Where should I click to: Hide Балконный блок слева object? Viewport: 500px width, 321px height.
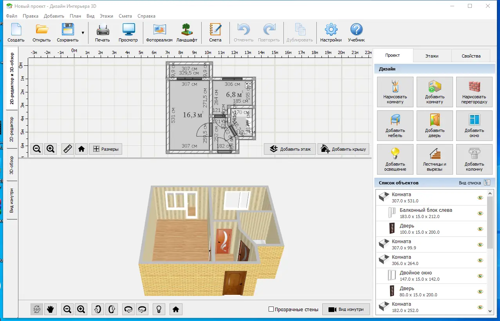480,213
